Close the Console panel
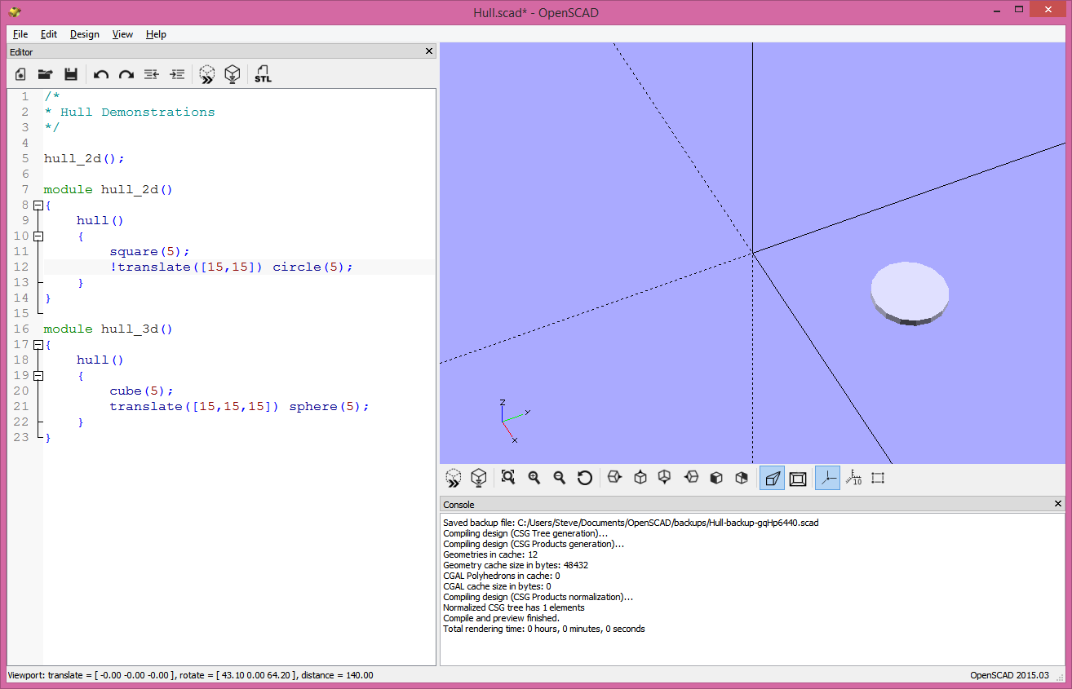1072x689 pixels. coord(1058,504)
